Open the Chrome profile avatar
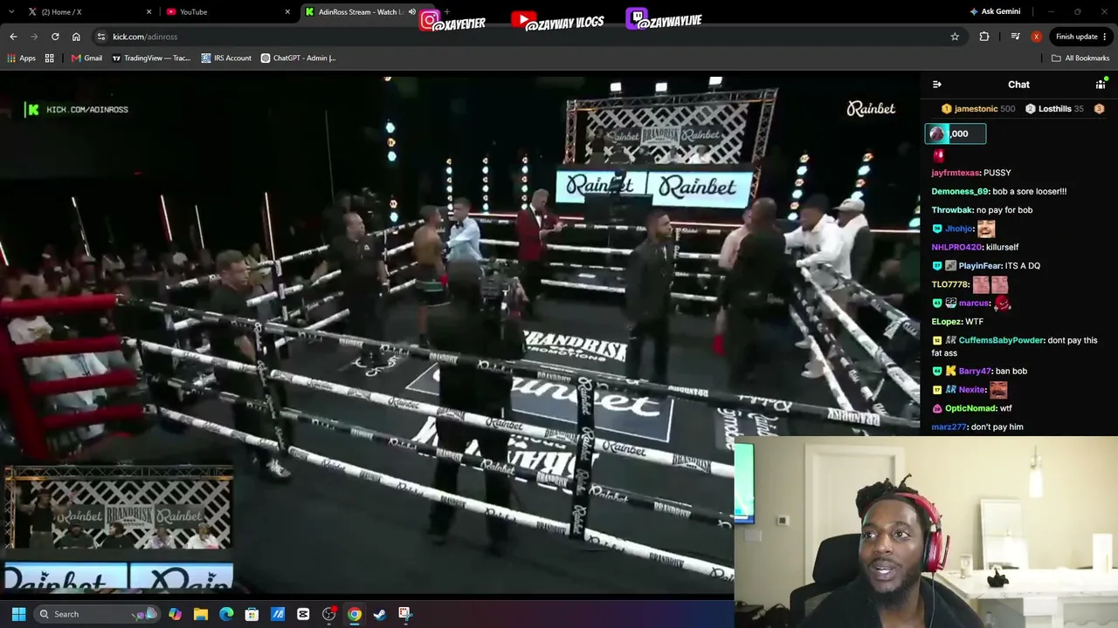1118x628 pixels. point(1036,37)
